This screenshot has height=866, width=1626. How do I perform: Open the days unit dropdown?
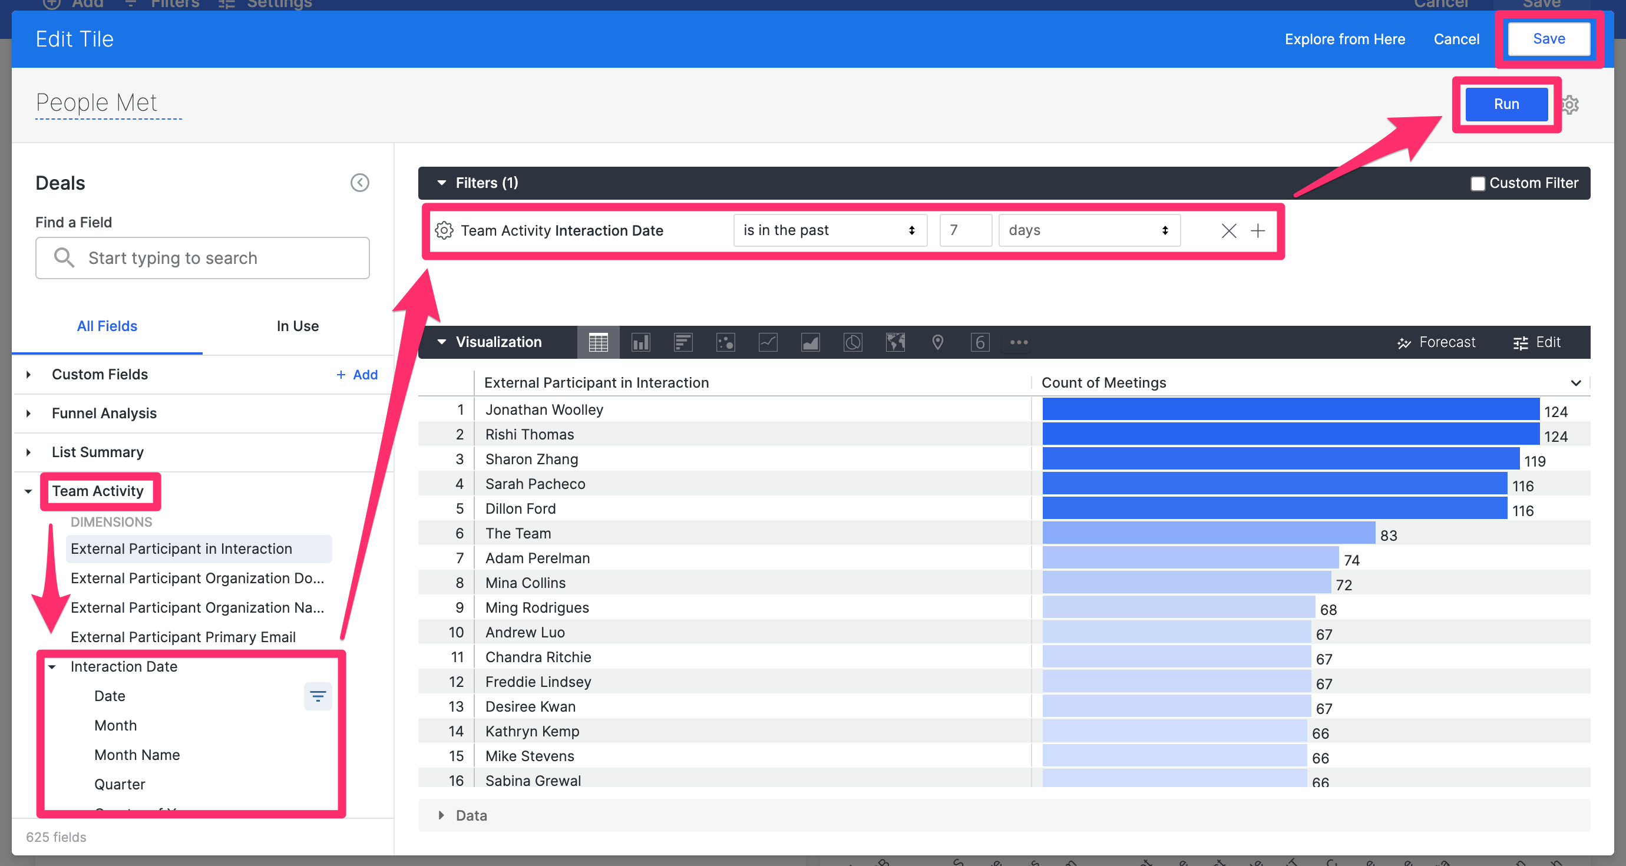[x=1089, y=230]
